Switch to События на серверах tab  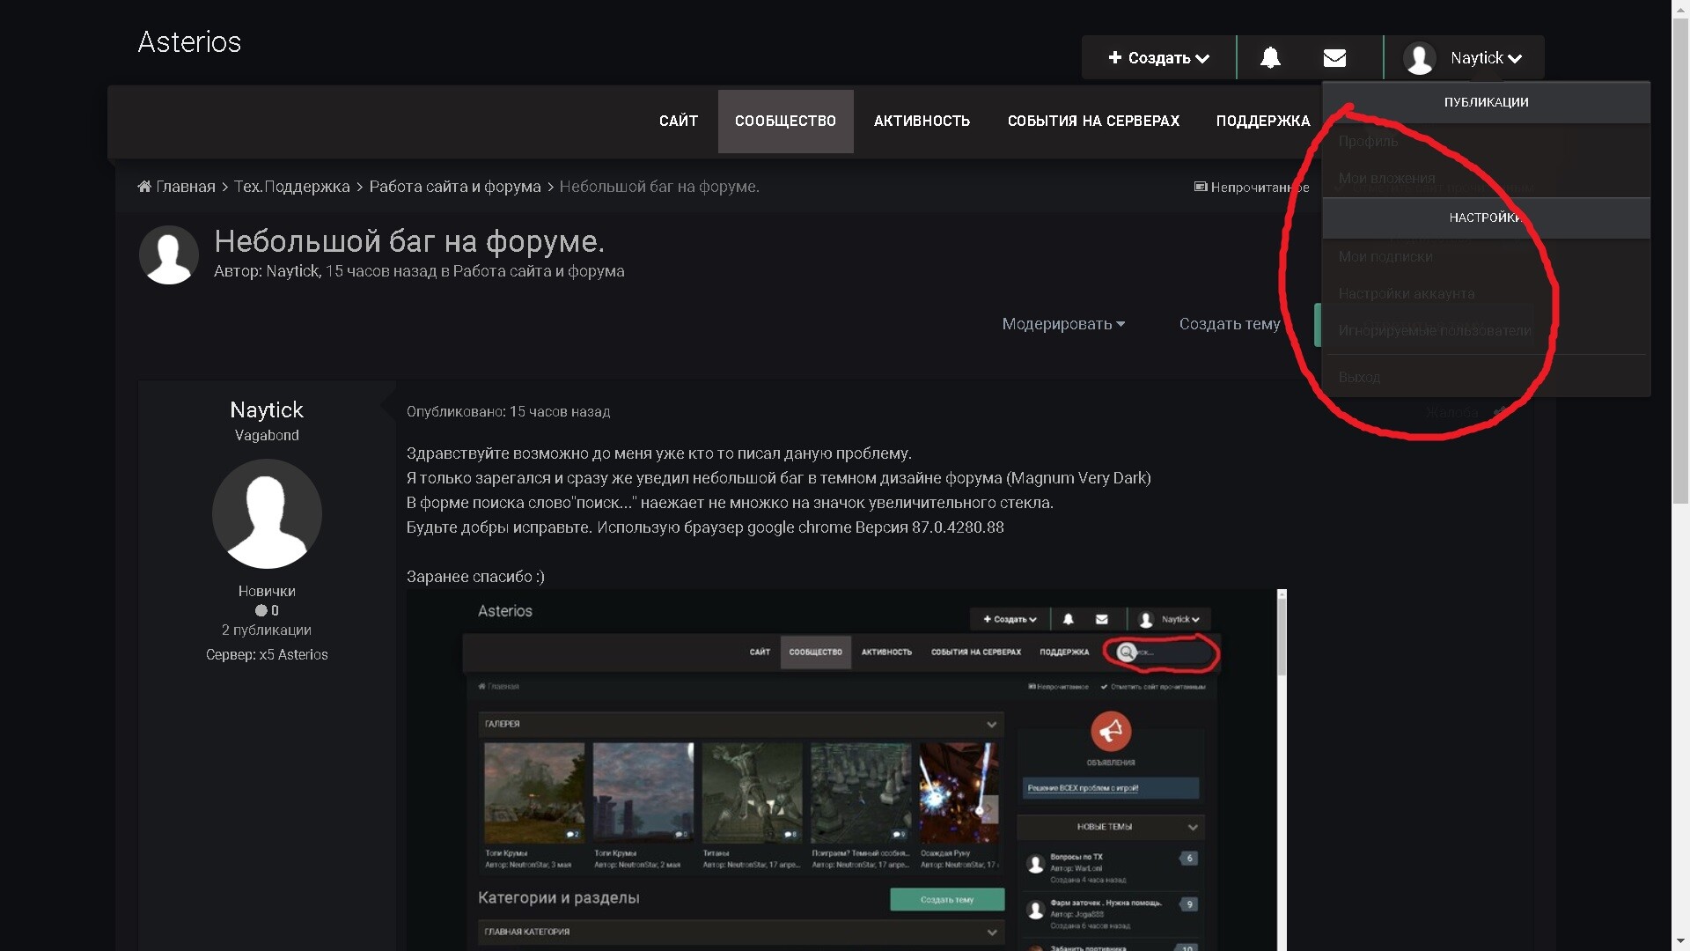[x=1093, y=122]
